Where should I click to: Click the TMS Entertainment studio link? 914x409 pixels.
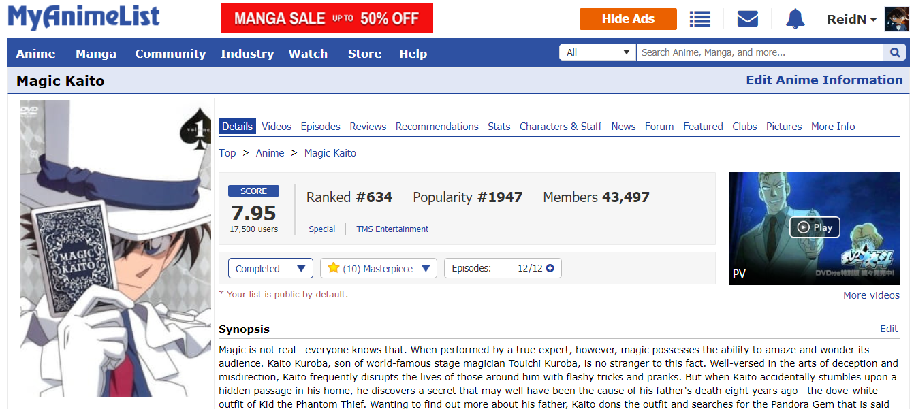(x=392, y=229)
